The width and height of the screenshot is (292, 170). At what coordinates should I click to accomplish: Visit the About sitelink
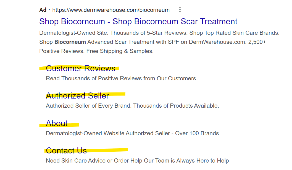57,123
